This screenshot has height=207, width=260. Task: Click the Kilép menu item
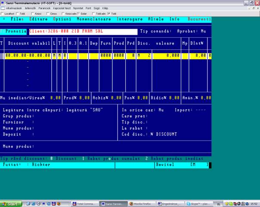pyautogui.click(x=105, y=8)
